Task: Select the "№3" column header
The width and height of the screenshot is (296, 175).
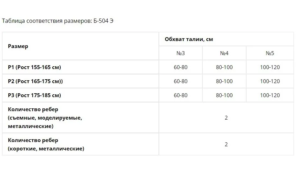Action: tap(181, 53)
